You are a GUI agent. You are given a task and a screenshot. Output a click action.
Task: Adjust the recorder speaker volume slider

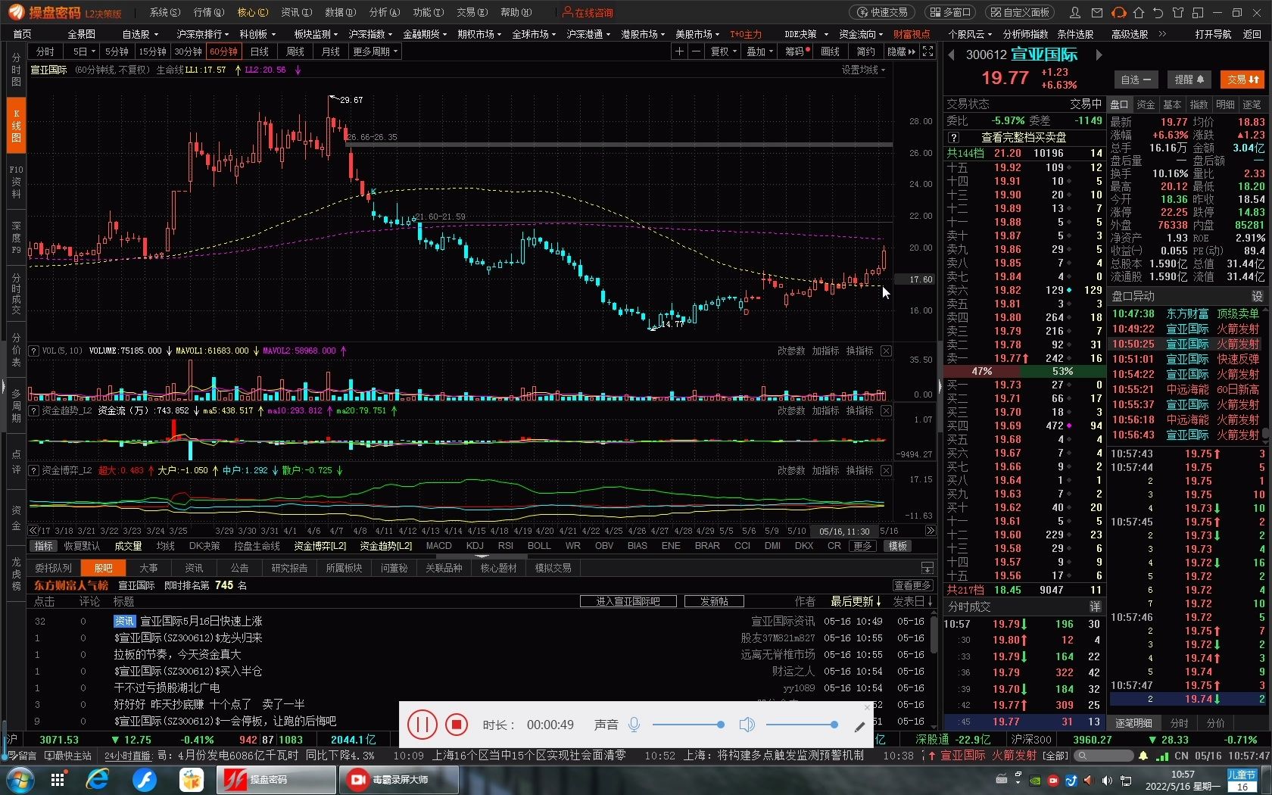802,725
